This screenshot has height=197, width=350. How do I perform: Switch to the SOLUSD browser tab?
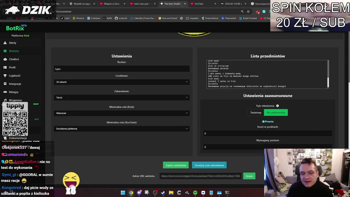click(232, 4)
